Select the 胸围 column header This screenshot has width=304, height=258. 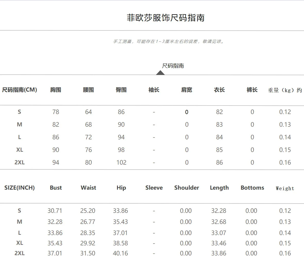56,90
